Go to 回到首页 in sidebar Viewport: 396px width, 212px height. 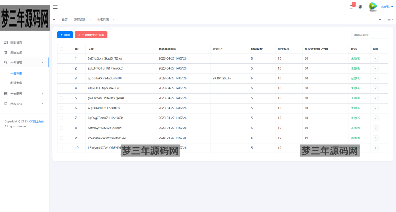pyautogui.click(x=16, y=43)
